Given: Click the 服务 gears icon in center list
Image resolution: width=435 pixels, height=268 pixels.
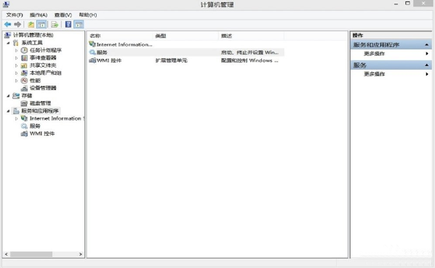Looking at the screenshot, I should [92, 52].
